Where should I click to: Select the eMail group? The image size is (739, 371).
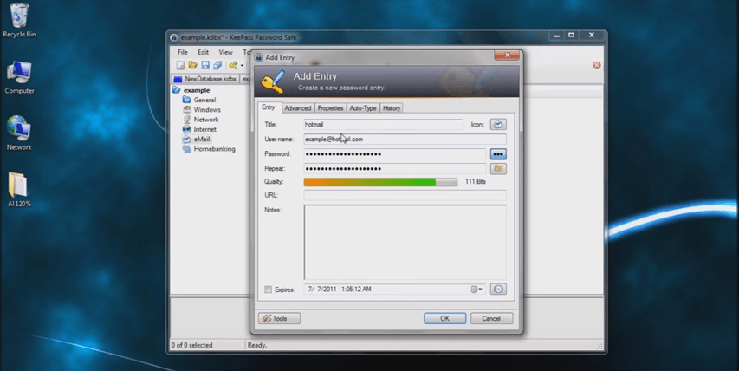(202, 139)
